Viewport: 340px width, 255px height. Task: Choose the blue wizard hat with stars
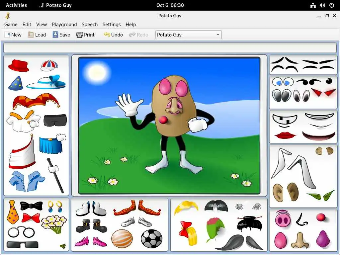pyautogui.click(x=16, y=83)
